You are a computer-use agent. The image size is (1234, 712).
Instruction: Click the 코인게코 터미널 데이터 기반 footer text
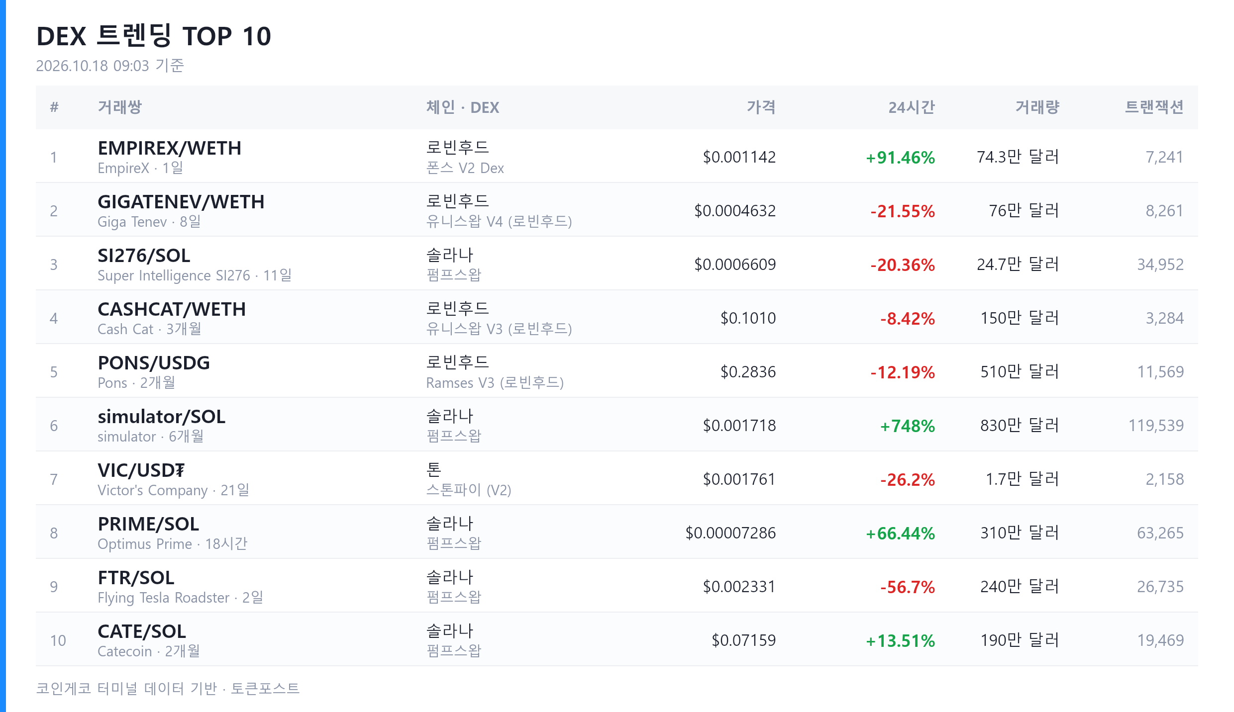(x=126, y=689)
